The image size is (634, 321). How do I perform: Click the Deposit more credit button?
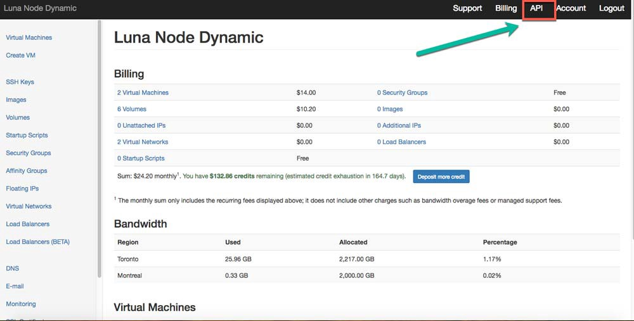(x=441, y=177)
